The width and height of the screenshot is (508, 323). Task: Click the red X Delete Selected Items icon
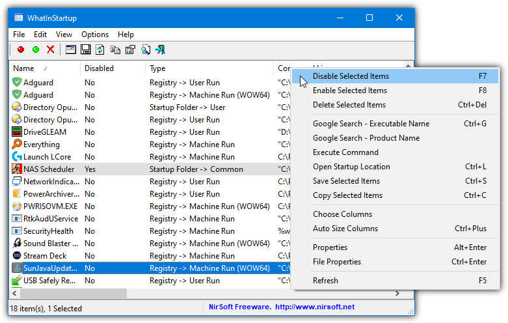(x=51, y=49)
